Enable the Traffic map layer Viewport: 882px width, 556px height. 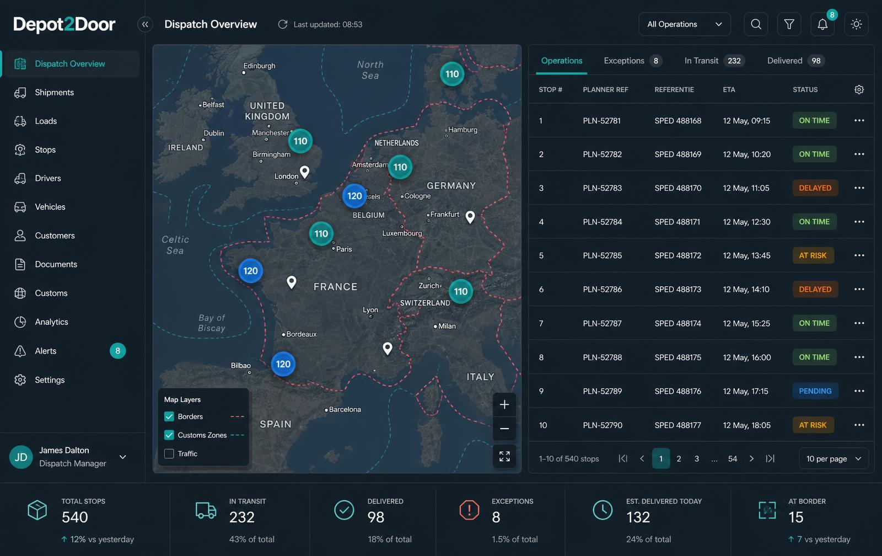point(169,453)
